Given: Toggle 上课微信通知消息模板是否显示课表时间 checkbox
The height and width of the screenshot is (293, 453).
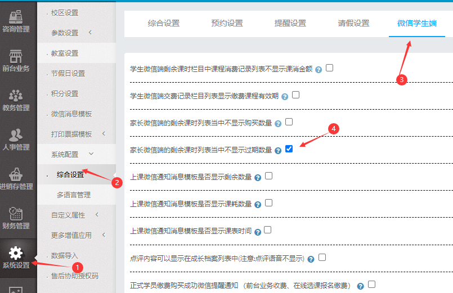Looking at the screenshot, I should tap(267, 230).
